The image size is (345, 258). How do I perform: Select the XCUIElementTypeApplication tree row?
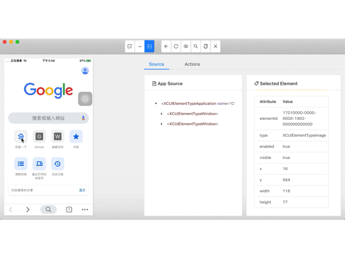(198, 103)
